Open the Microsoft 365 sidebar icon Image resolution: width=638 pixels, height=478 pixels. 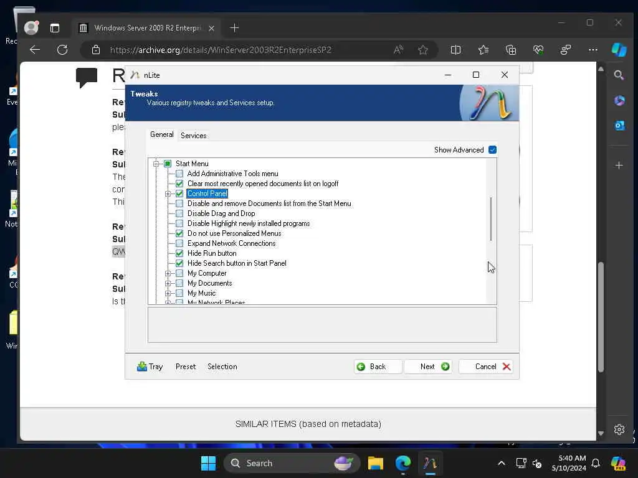619,100
